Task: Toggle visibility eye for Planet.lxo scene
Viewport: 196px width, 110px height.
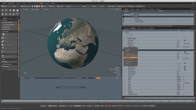Action: (123, 15)
